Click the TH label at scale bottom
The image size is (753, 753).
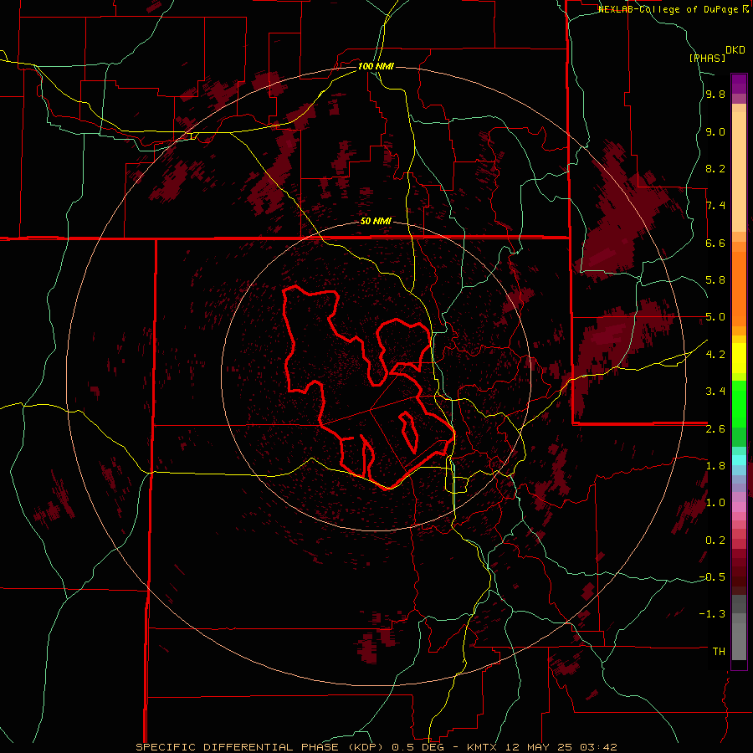(719, 652)
